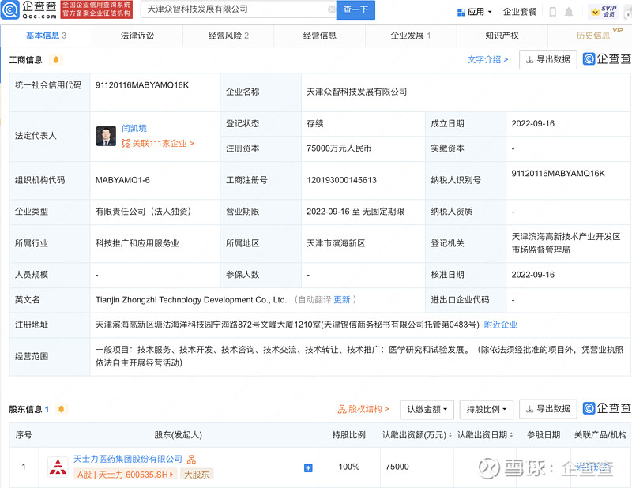632x488 pixels.
Task: Open the A股 | 天士力 600535.SH stock tag
Action: (x=126, y=475)
